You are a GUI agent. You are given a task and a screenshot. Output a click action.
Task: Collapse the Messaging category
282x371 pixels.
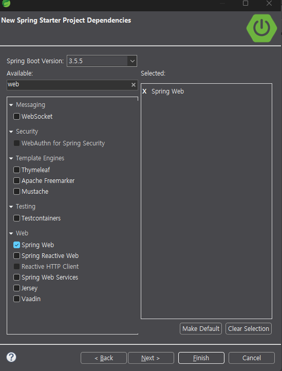coord(11,105)
